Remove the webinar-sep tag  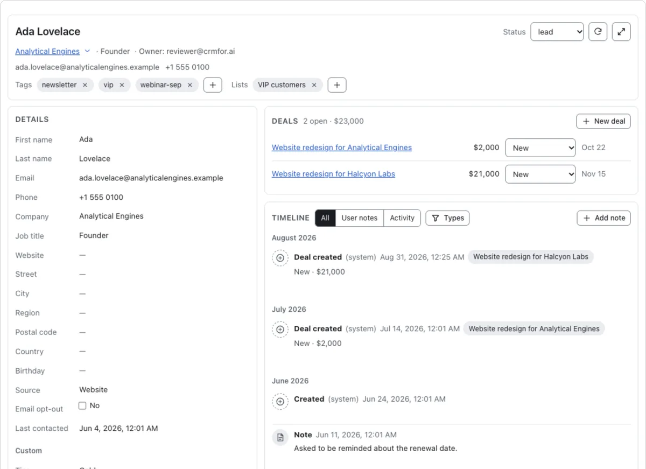tap(189, 85)
